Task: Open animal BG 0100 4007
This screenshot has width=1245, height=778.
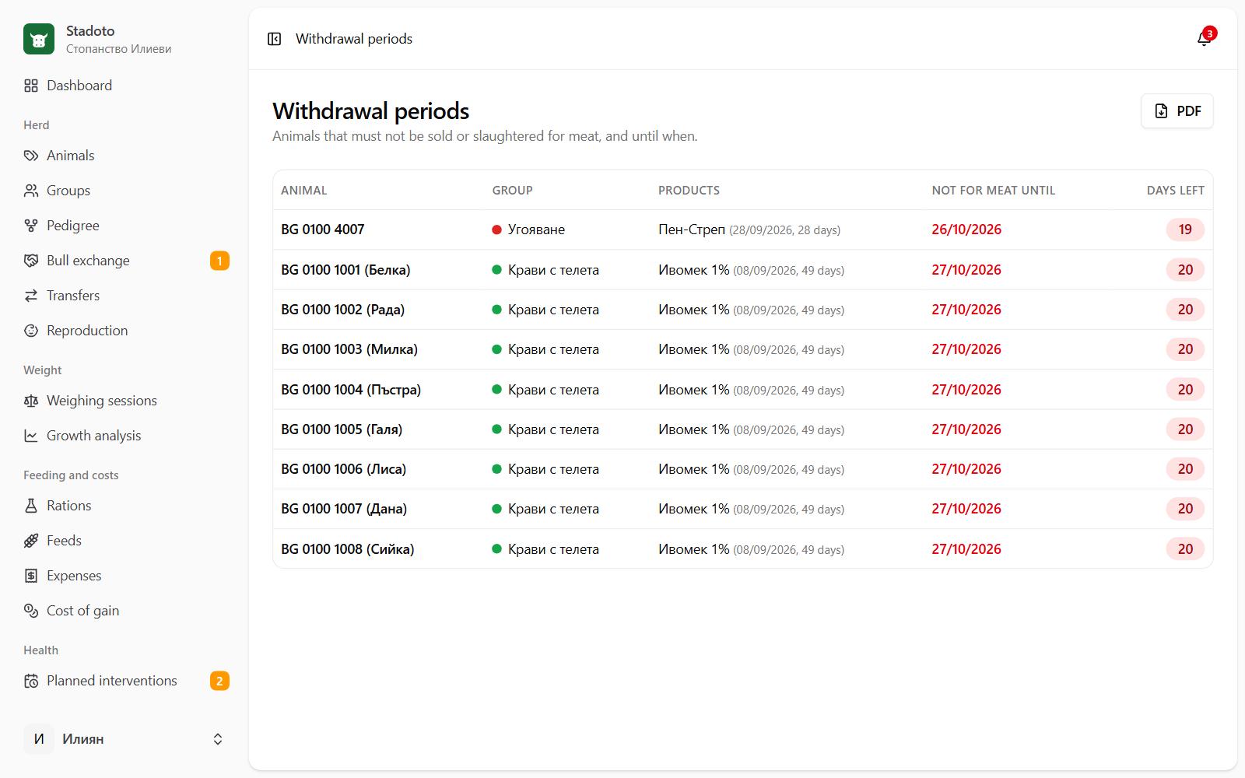Action: click(323, 230)
